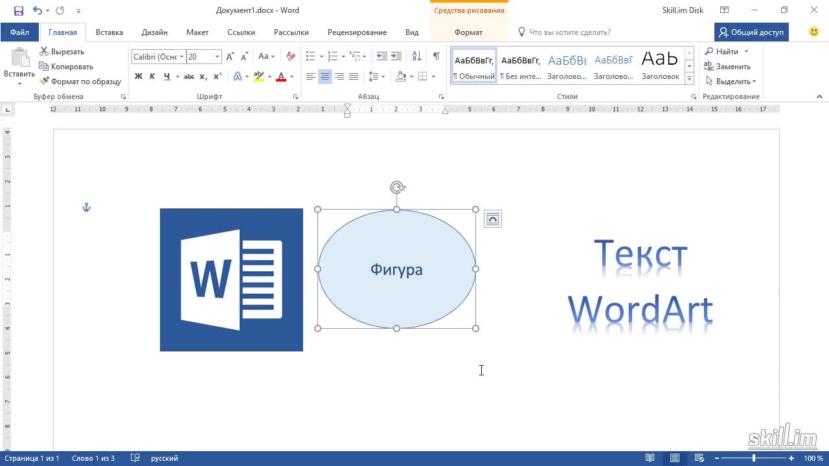
Task: Collapse the ribbon arrow
Action: tap(819, 96)
